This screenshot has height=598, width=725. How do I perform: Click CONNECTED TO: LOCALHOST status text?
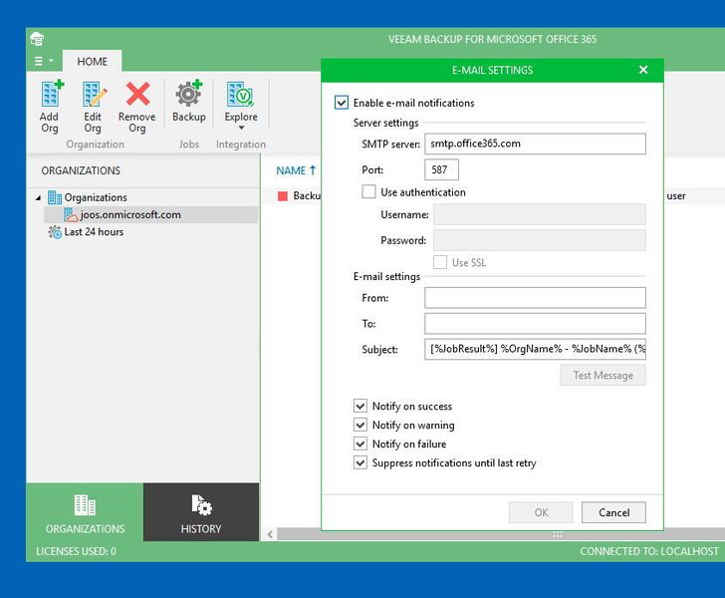point(649,551)
